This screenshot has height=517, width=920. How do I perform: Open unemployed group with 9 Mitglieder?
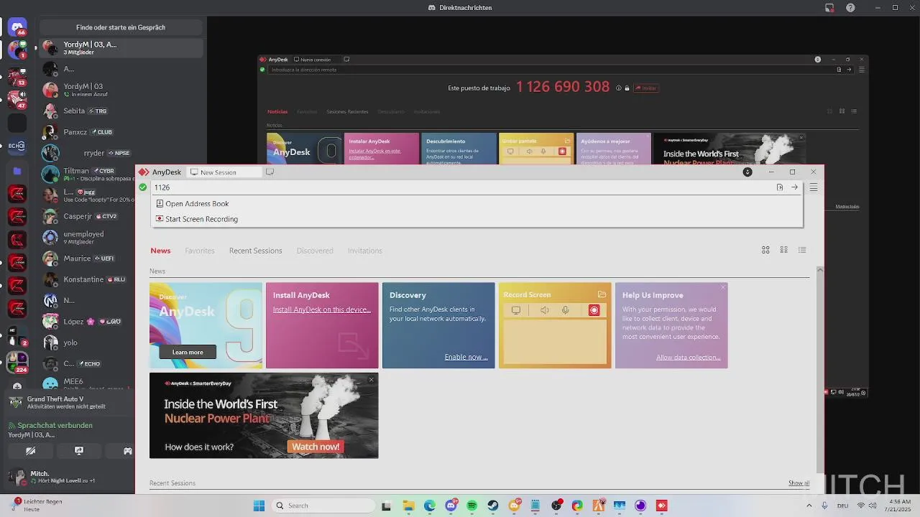[88, 238]
